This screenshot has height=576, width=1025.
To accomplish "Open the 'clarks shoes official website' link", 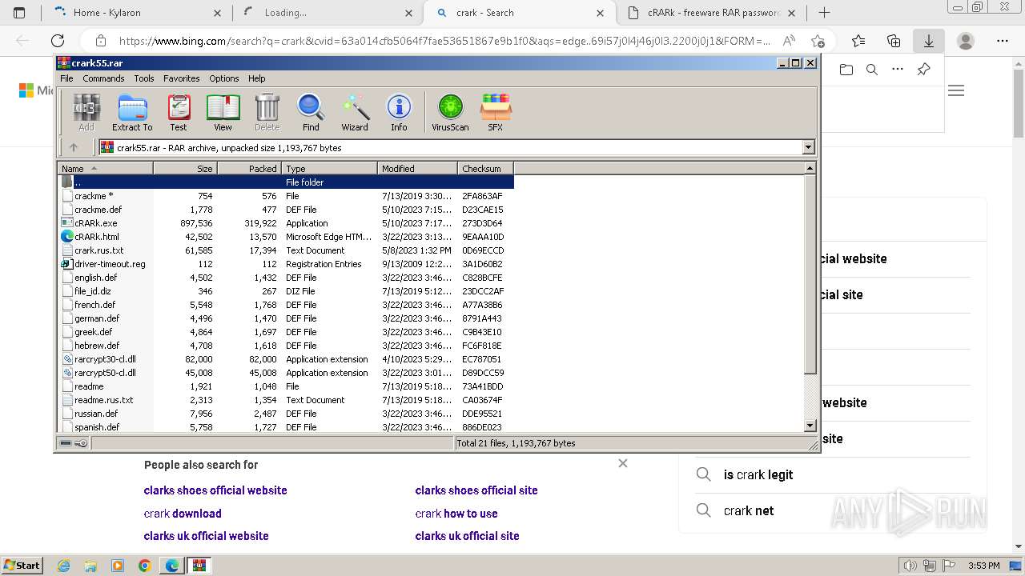I will (x=215, y=490).
